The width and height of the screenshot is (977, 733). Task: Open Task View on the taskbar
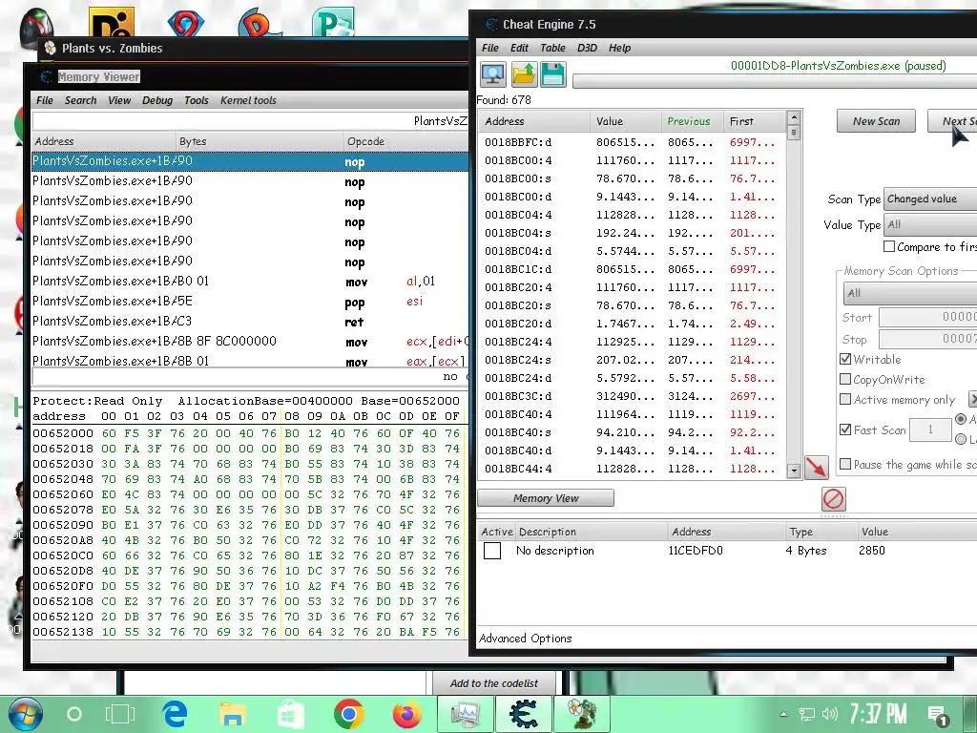tap(119, 714)
